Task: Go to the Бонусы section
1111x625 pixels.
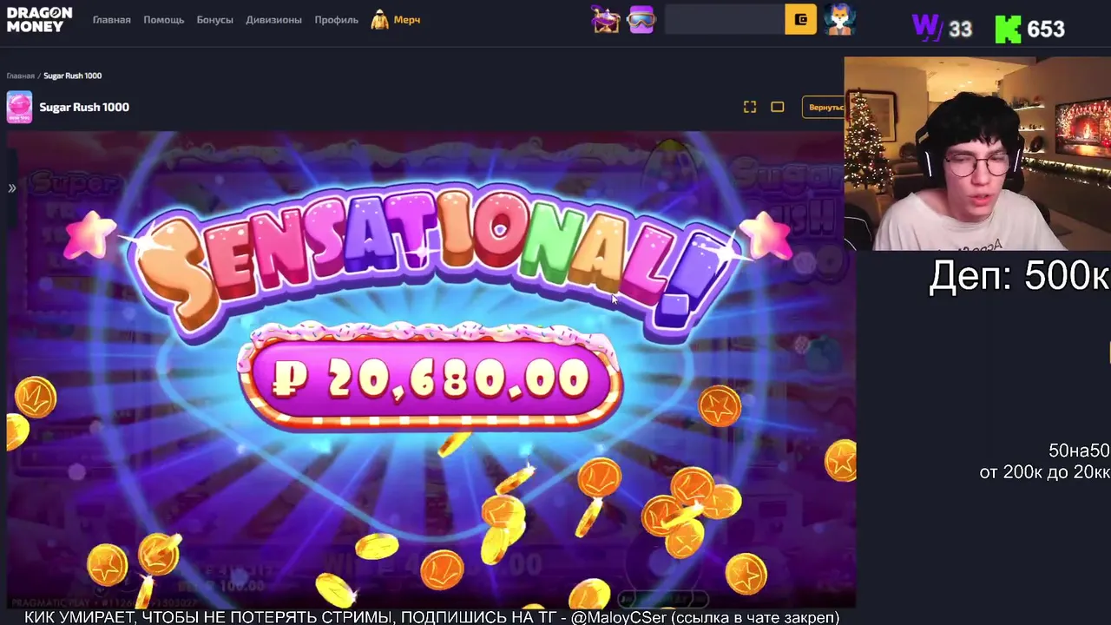Action: click(x=214, y=19)
